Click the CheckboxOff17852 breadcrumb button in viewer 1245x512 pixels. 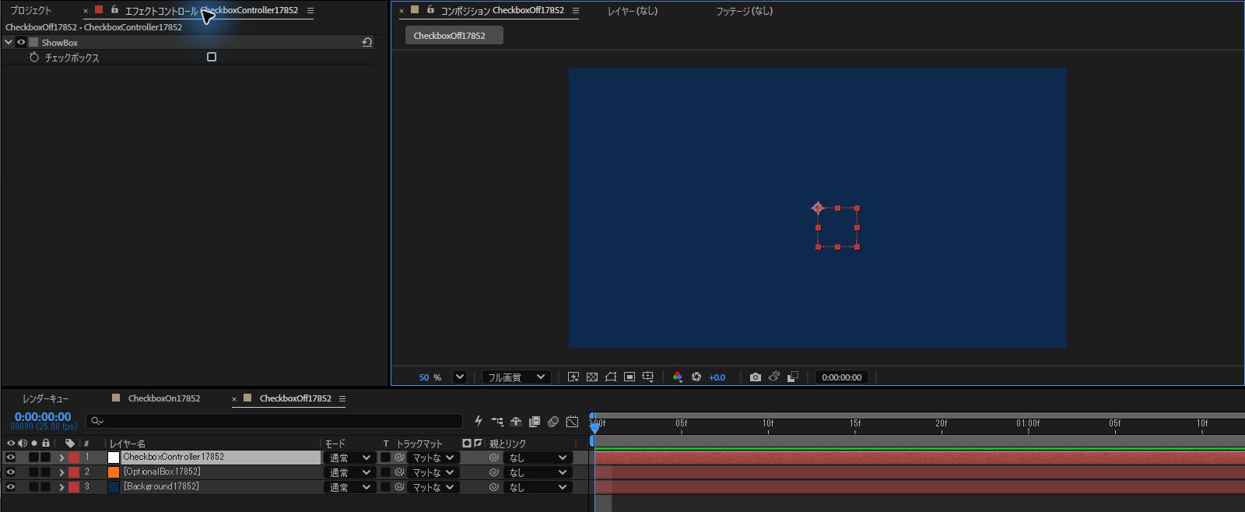pyautogui.click(x=454, y=36)
